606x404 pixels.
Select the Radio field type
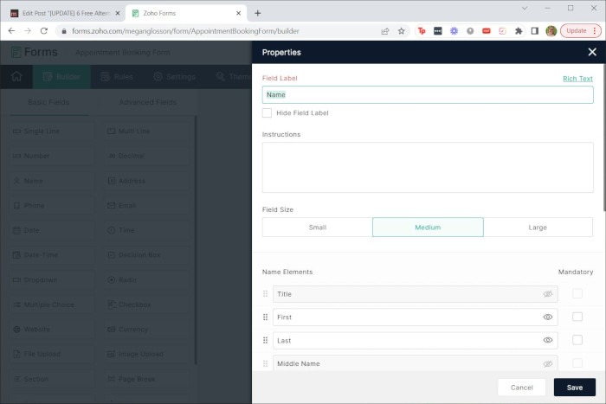pos(145,279)
